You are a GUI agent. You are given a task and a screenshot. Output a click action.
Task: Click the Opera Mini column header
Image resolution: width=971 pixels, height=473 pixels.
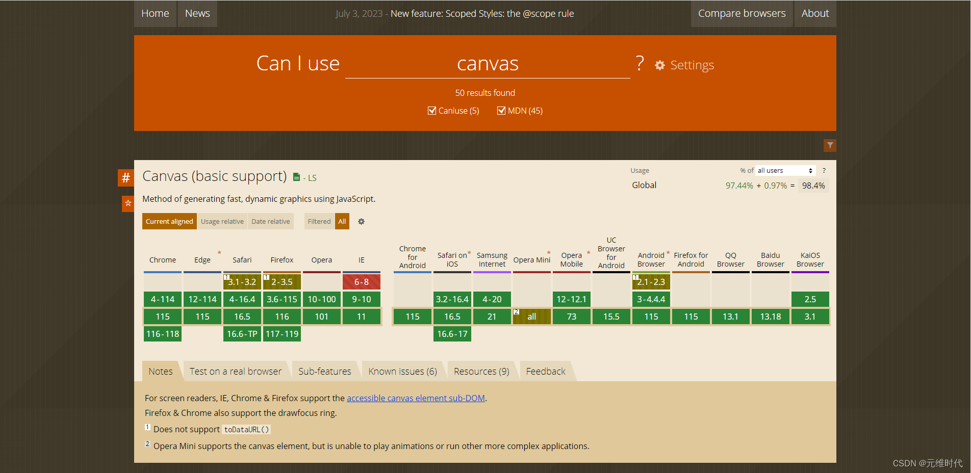pyautogui.click(x=532, y=260)
